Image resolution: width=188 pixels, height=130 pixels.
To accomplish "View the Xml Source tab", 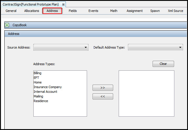I will click(x=176, y=11).
